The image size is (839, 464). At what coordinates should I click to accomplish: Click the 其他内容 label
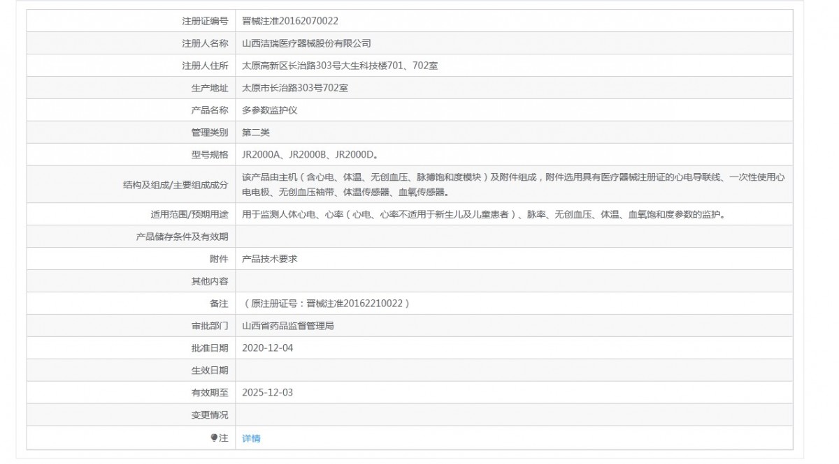click(x=210, y=281)
